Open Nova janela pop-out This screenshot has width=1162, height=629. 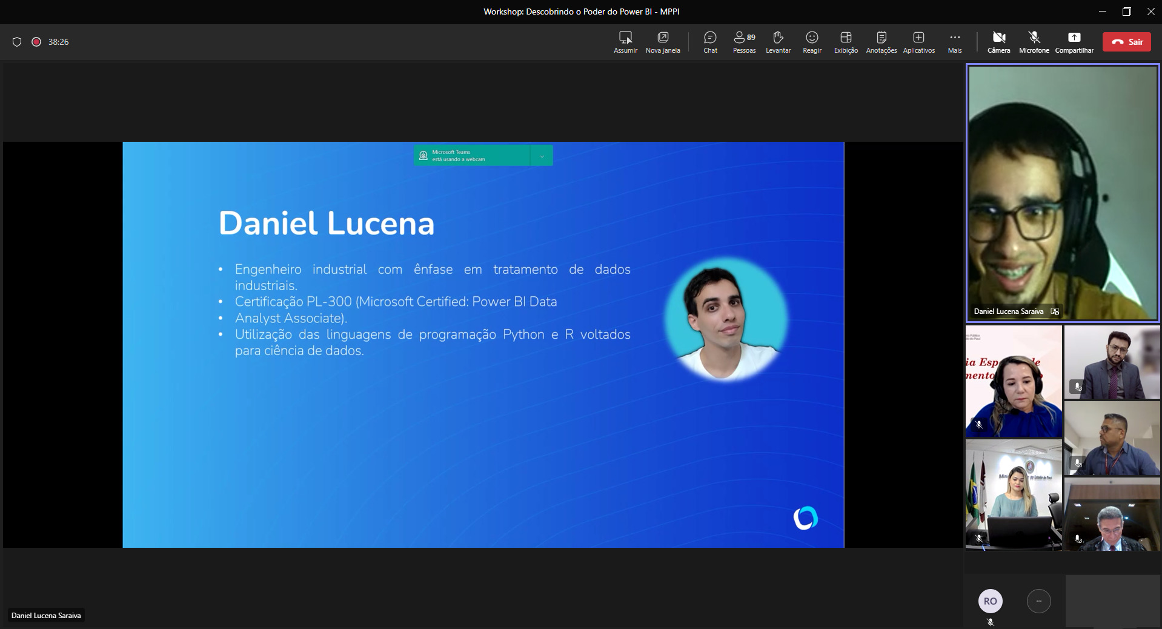pos(663,42)
